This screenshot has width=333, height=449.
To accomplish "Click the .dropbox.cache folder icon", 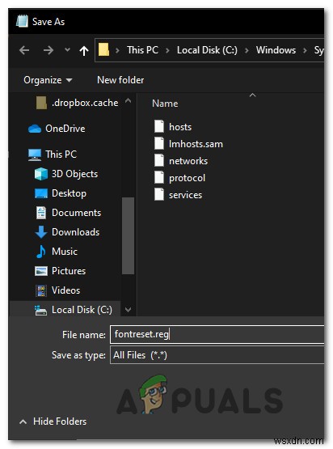I will click(x=41, y=103).
